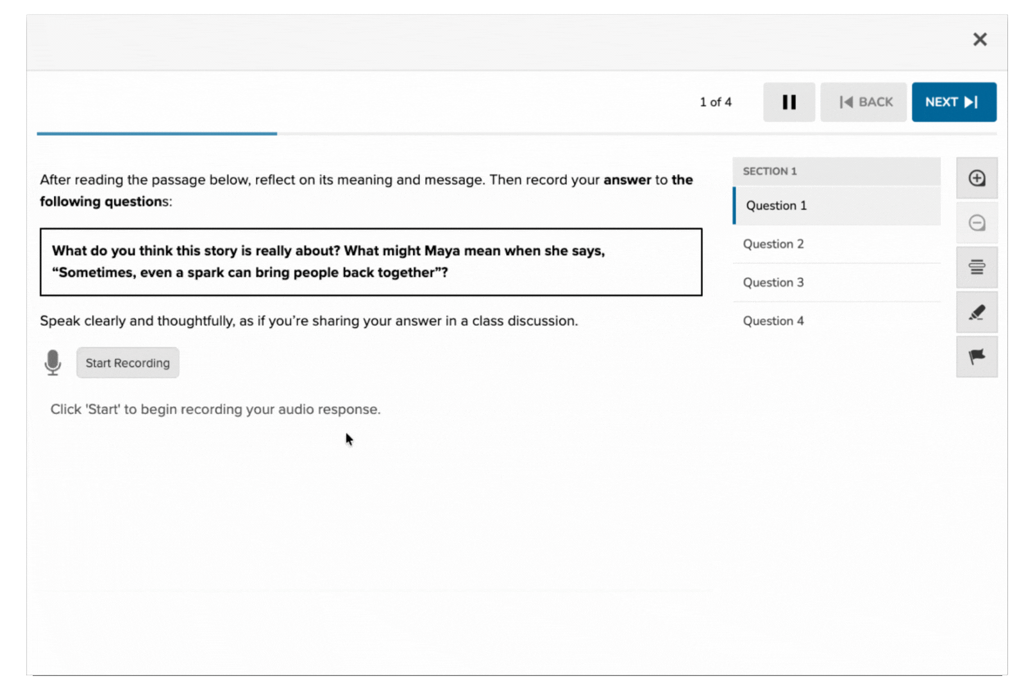Open the line reader tool
Screen dimensions: 1026x692
click(x=977, y=267)
